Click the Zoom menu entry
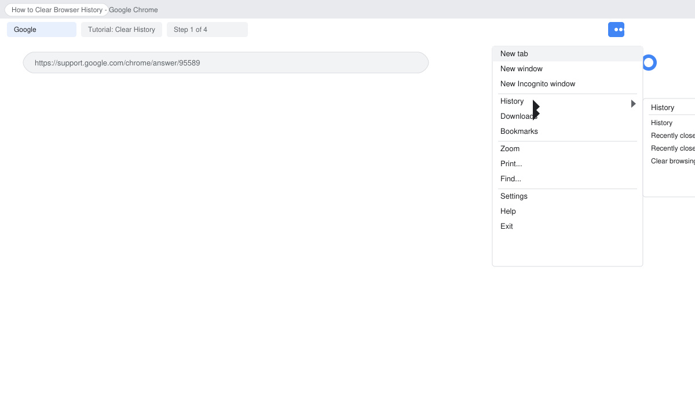Viewport: 695px width, 417px height. tap(568, 149)
